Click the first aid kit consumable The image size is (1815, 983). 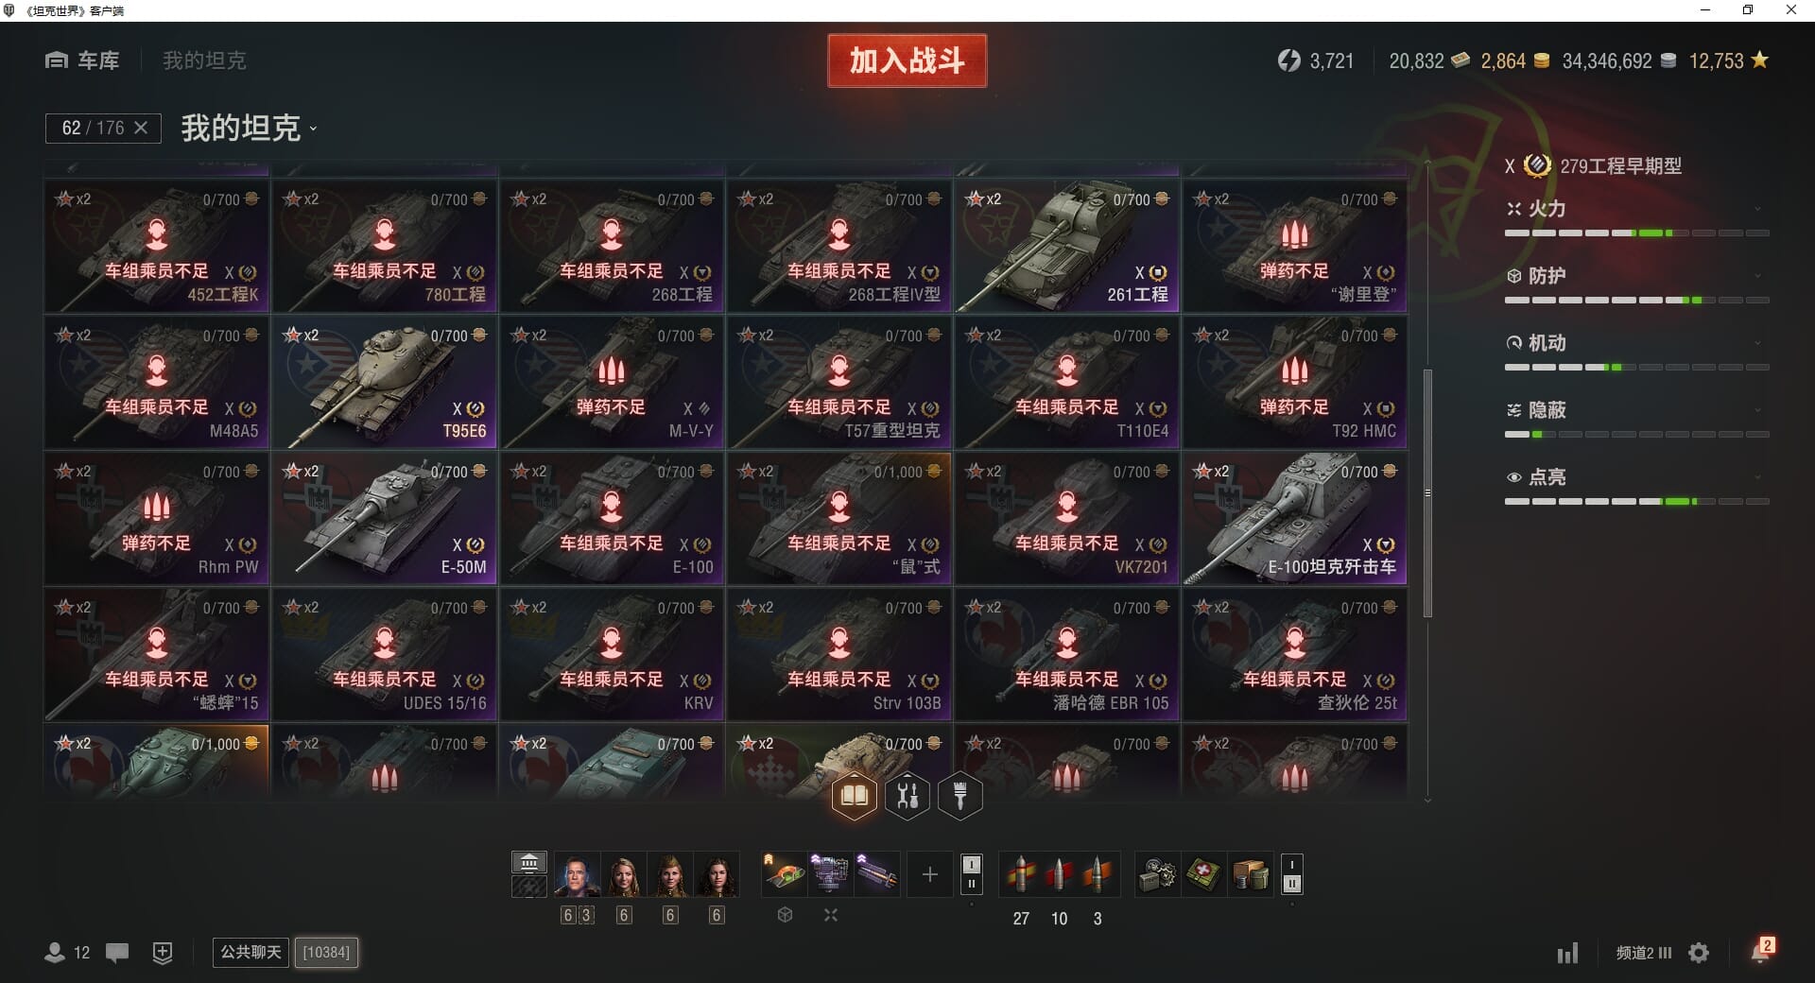click(1202, 875)
